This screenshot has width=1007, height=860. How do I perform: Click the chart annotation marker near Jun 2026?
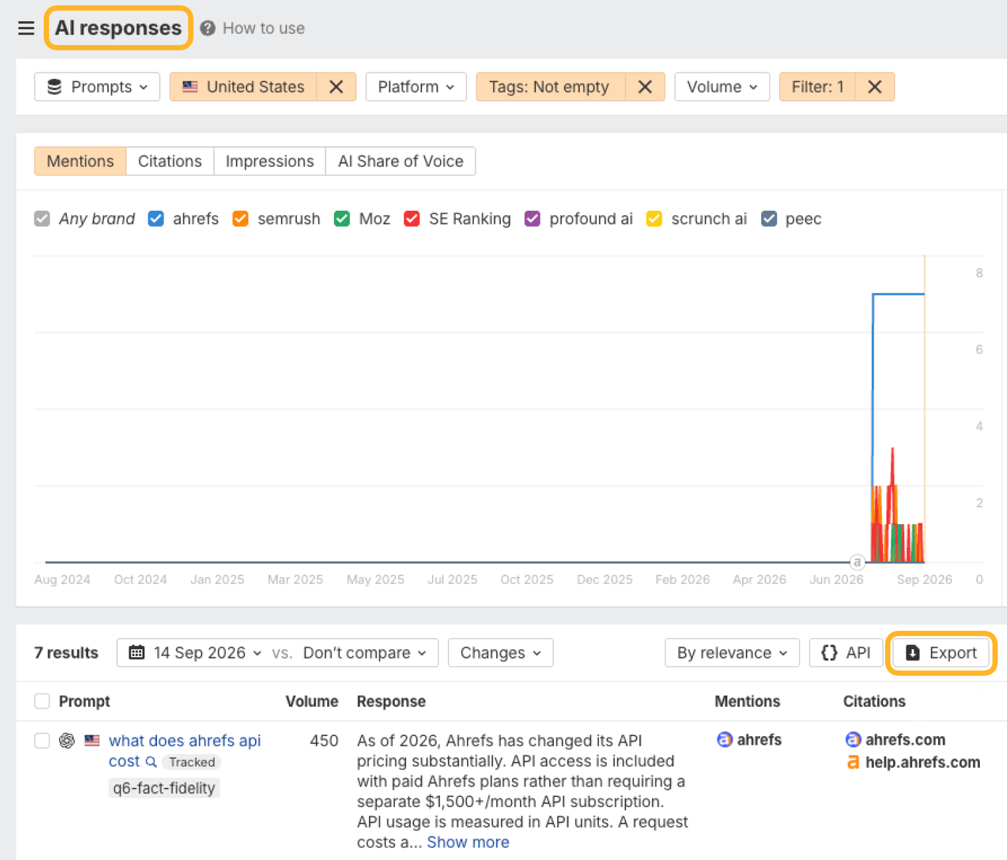tap(857, 563)
